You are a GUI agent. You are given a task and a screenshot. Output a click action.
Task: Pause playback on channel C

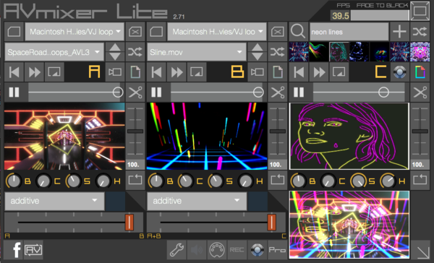pyautogui.click(x=299, y=92)
